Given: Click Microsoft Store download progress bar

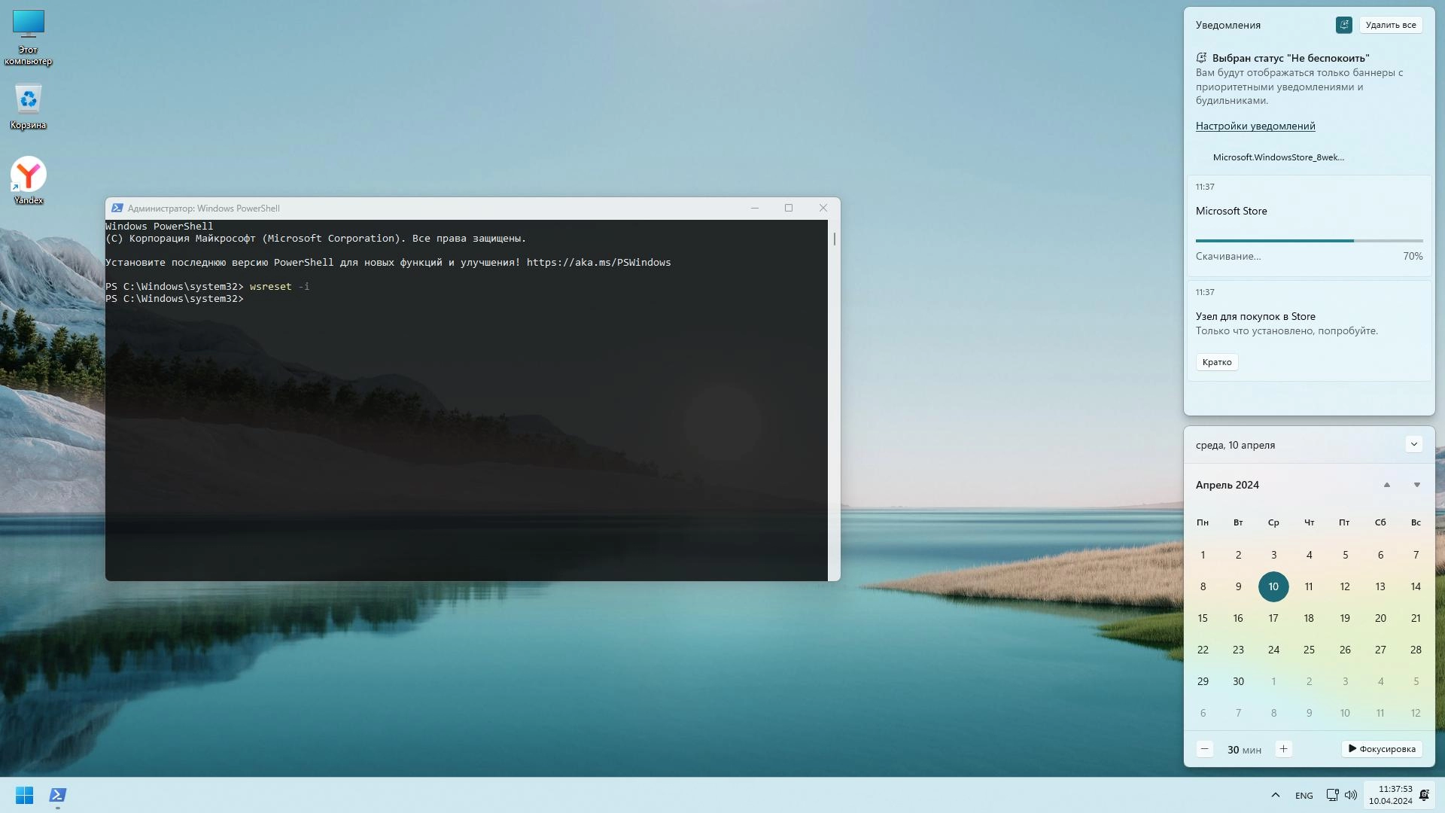Looking at the screenshot, I should (1308, 241).
